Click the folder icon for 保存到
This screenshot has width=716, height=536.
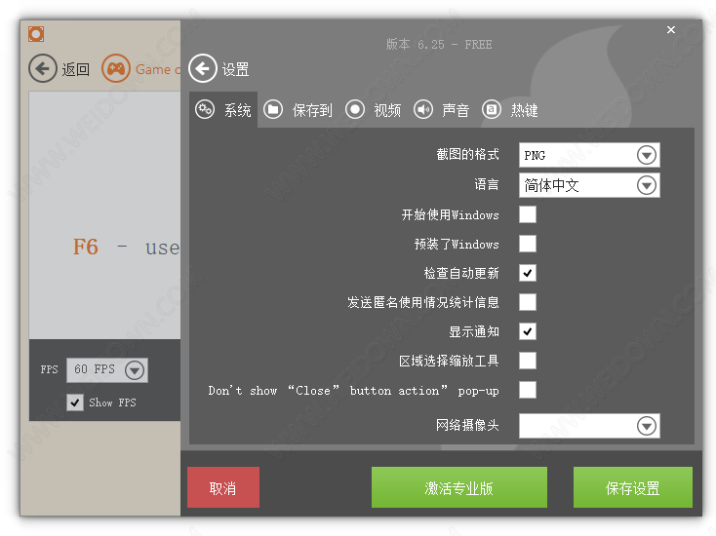pos(273,109)
